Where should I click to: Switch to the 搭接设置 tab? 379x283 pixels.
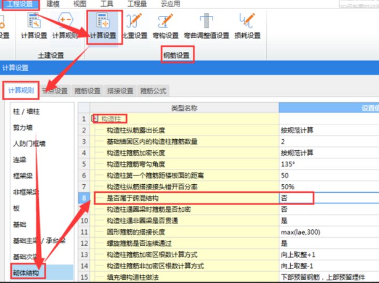(x=120, y=91)
